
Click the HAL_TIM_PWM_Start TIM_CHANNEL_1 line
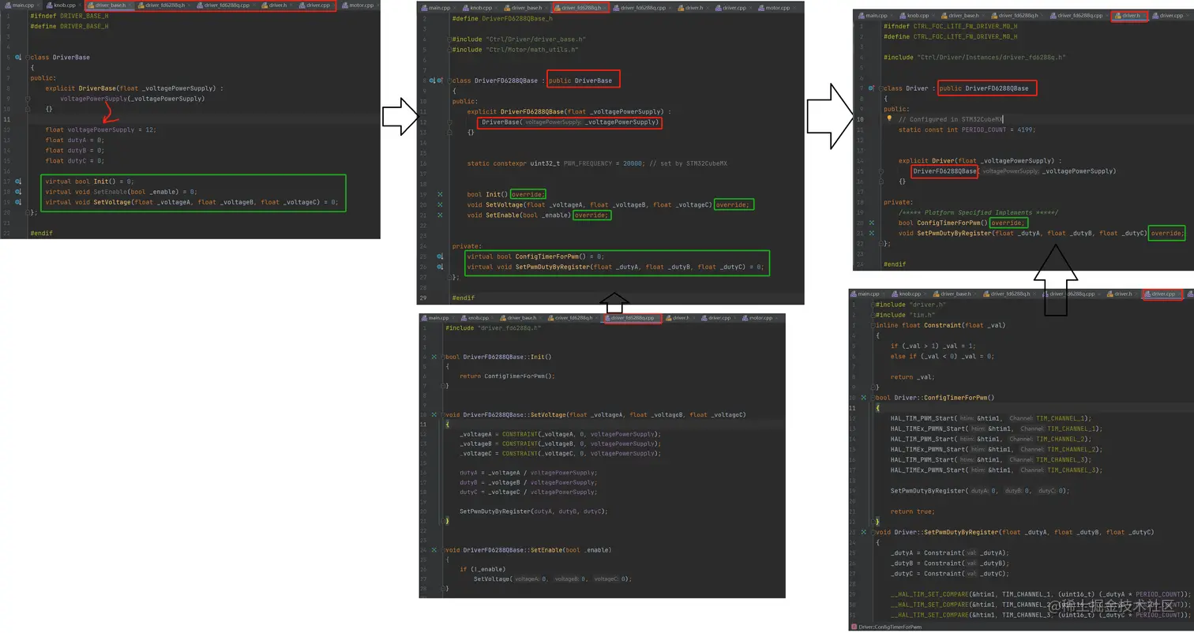pos(991,418)
